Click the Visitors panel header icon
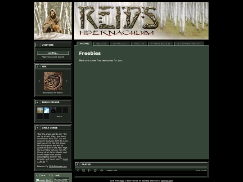Image resolution: width=243 pixels, height=182 pixels. click(x=37, y=45)
